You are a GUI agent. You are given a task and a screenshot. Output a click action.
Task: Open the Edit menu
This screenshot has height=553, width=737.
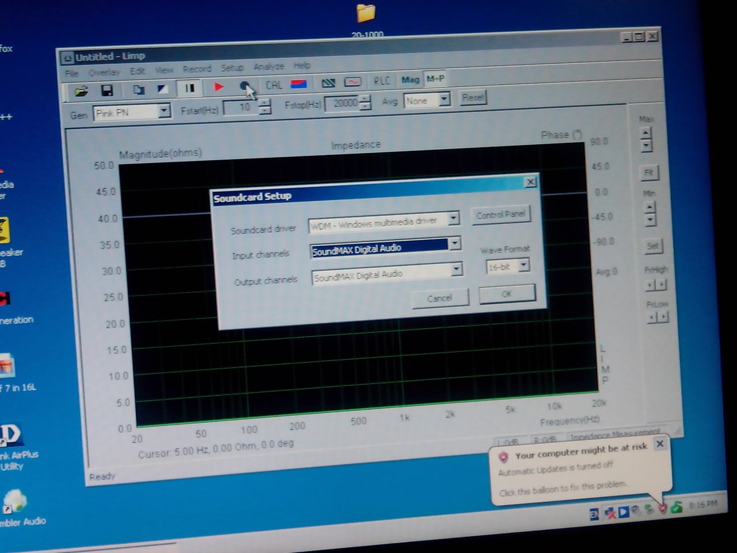(137, 71)
